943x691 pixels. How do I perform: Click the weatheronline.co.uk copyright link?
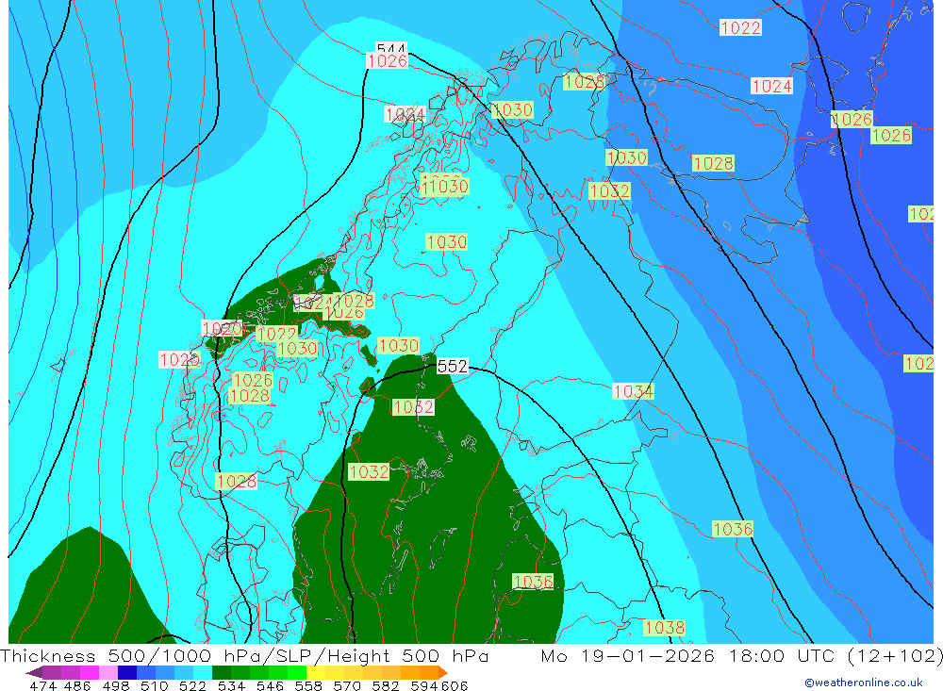(864, 683)
